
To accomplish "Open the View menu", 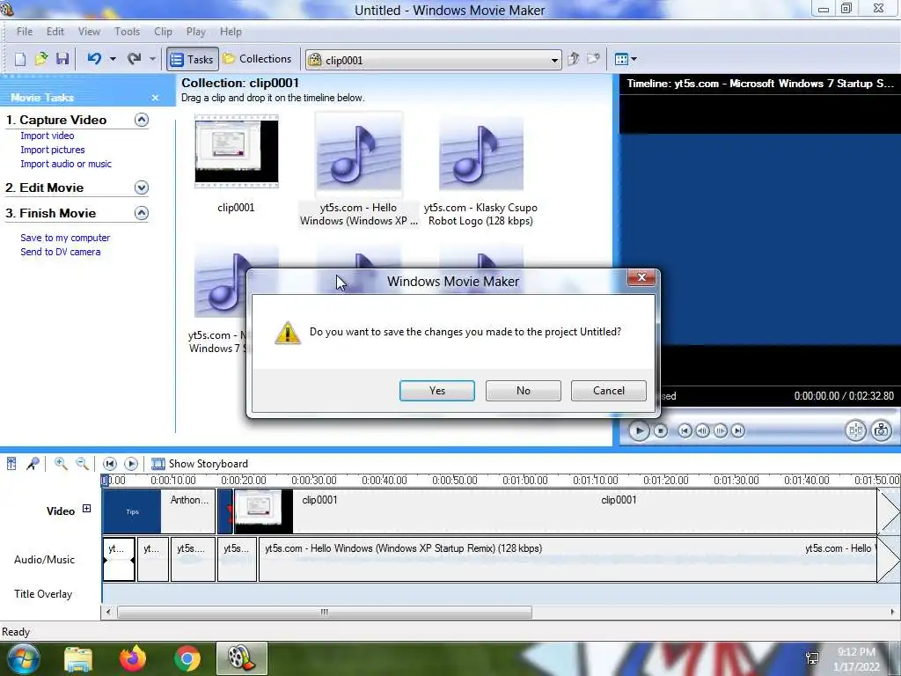I will 89,32.
